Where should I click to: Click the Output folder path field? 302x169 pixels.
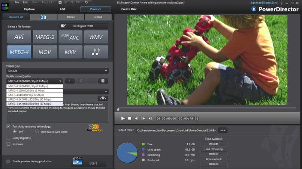(177, 130)
